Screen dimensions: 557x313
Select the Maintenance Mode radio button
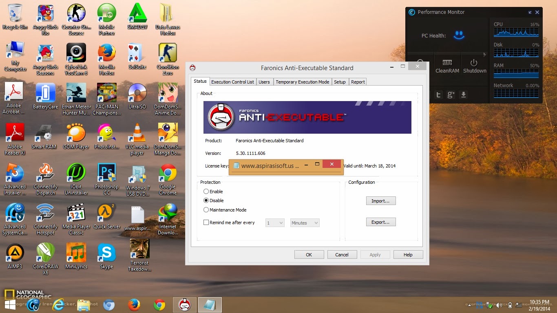click(x=206, y=209)
